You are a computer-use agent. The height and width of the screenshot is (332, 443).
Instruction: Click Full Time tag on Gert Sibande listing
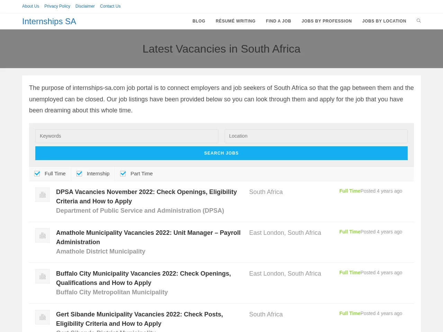pos(350,313)
